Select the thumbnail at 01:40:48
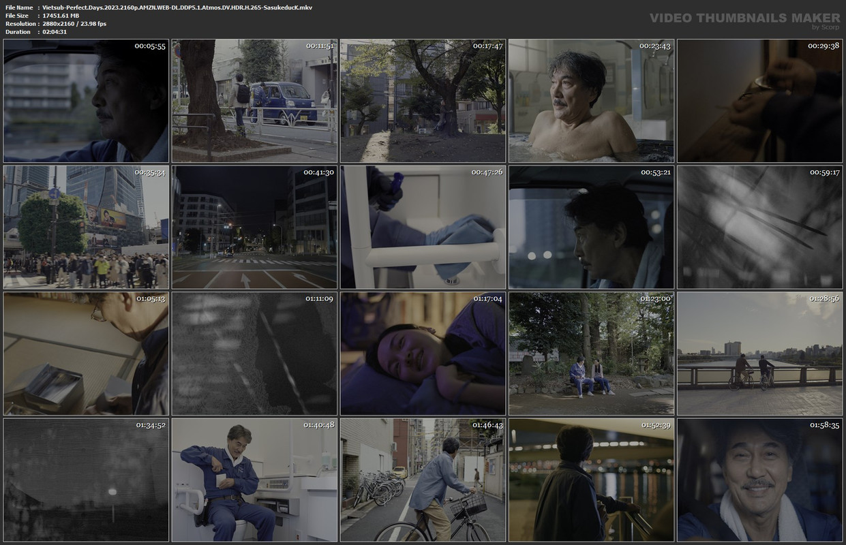The image size is (846, 545). [254, 480]
